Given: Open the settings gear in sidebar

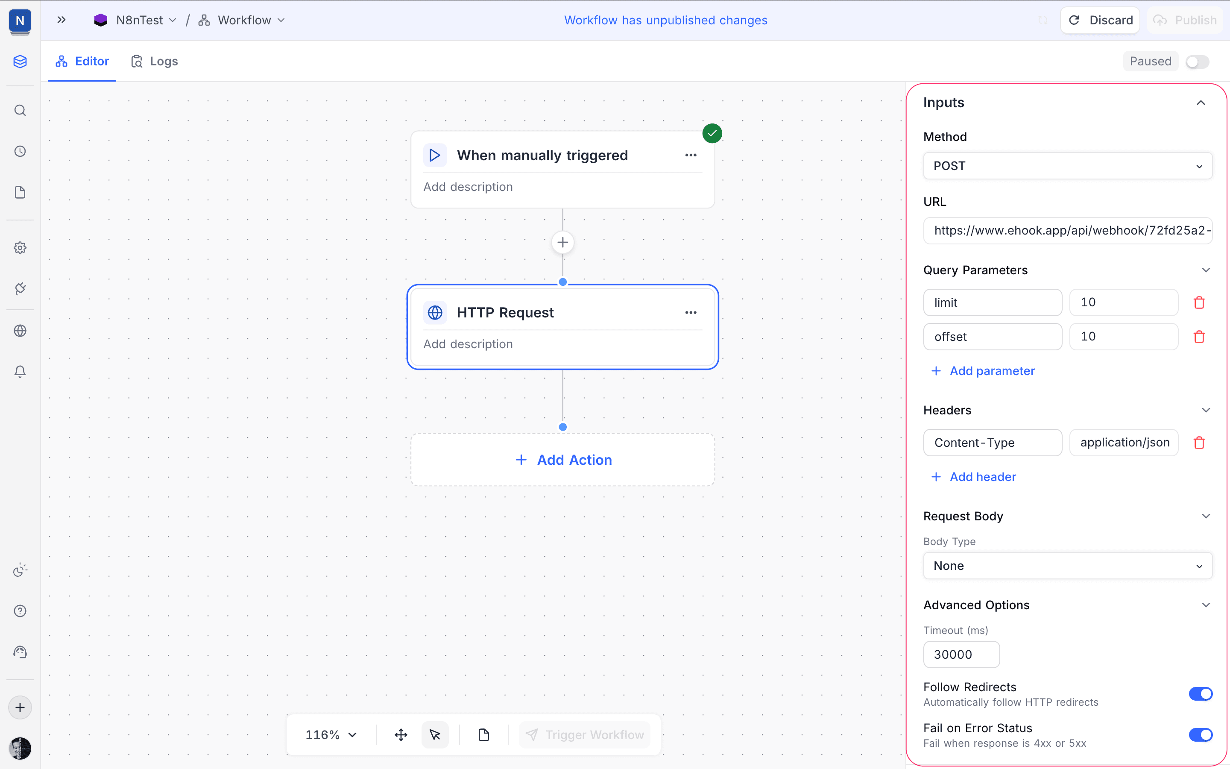Looking at the screenshot, I should tap(20, 248).
